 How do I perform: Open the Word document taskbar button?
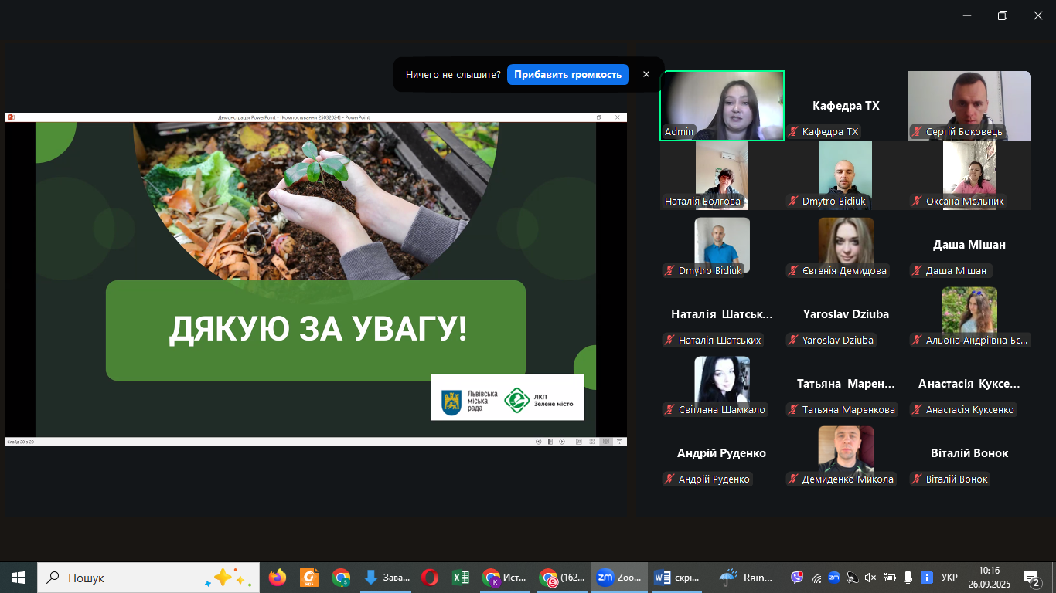coord(677,578)
